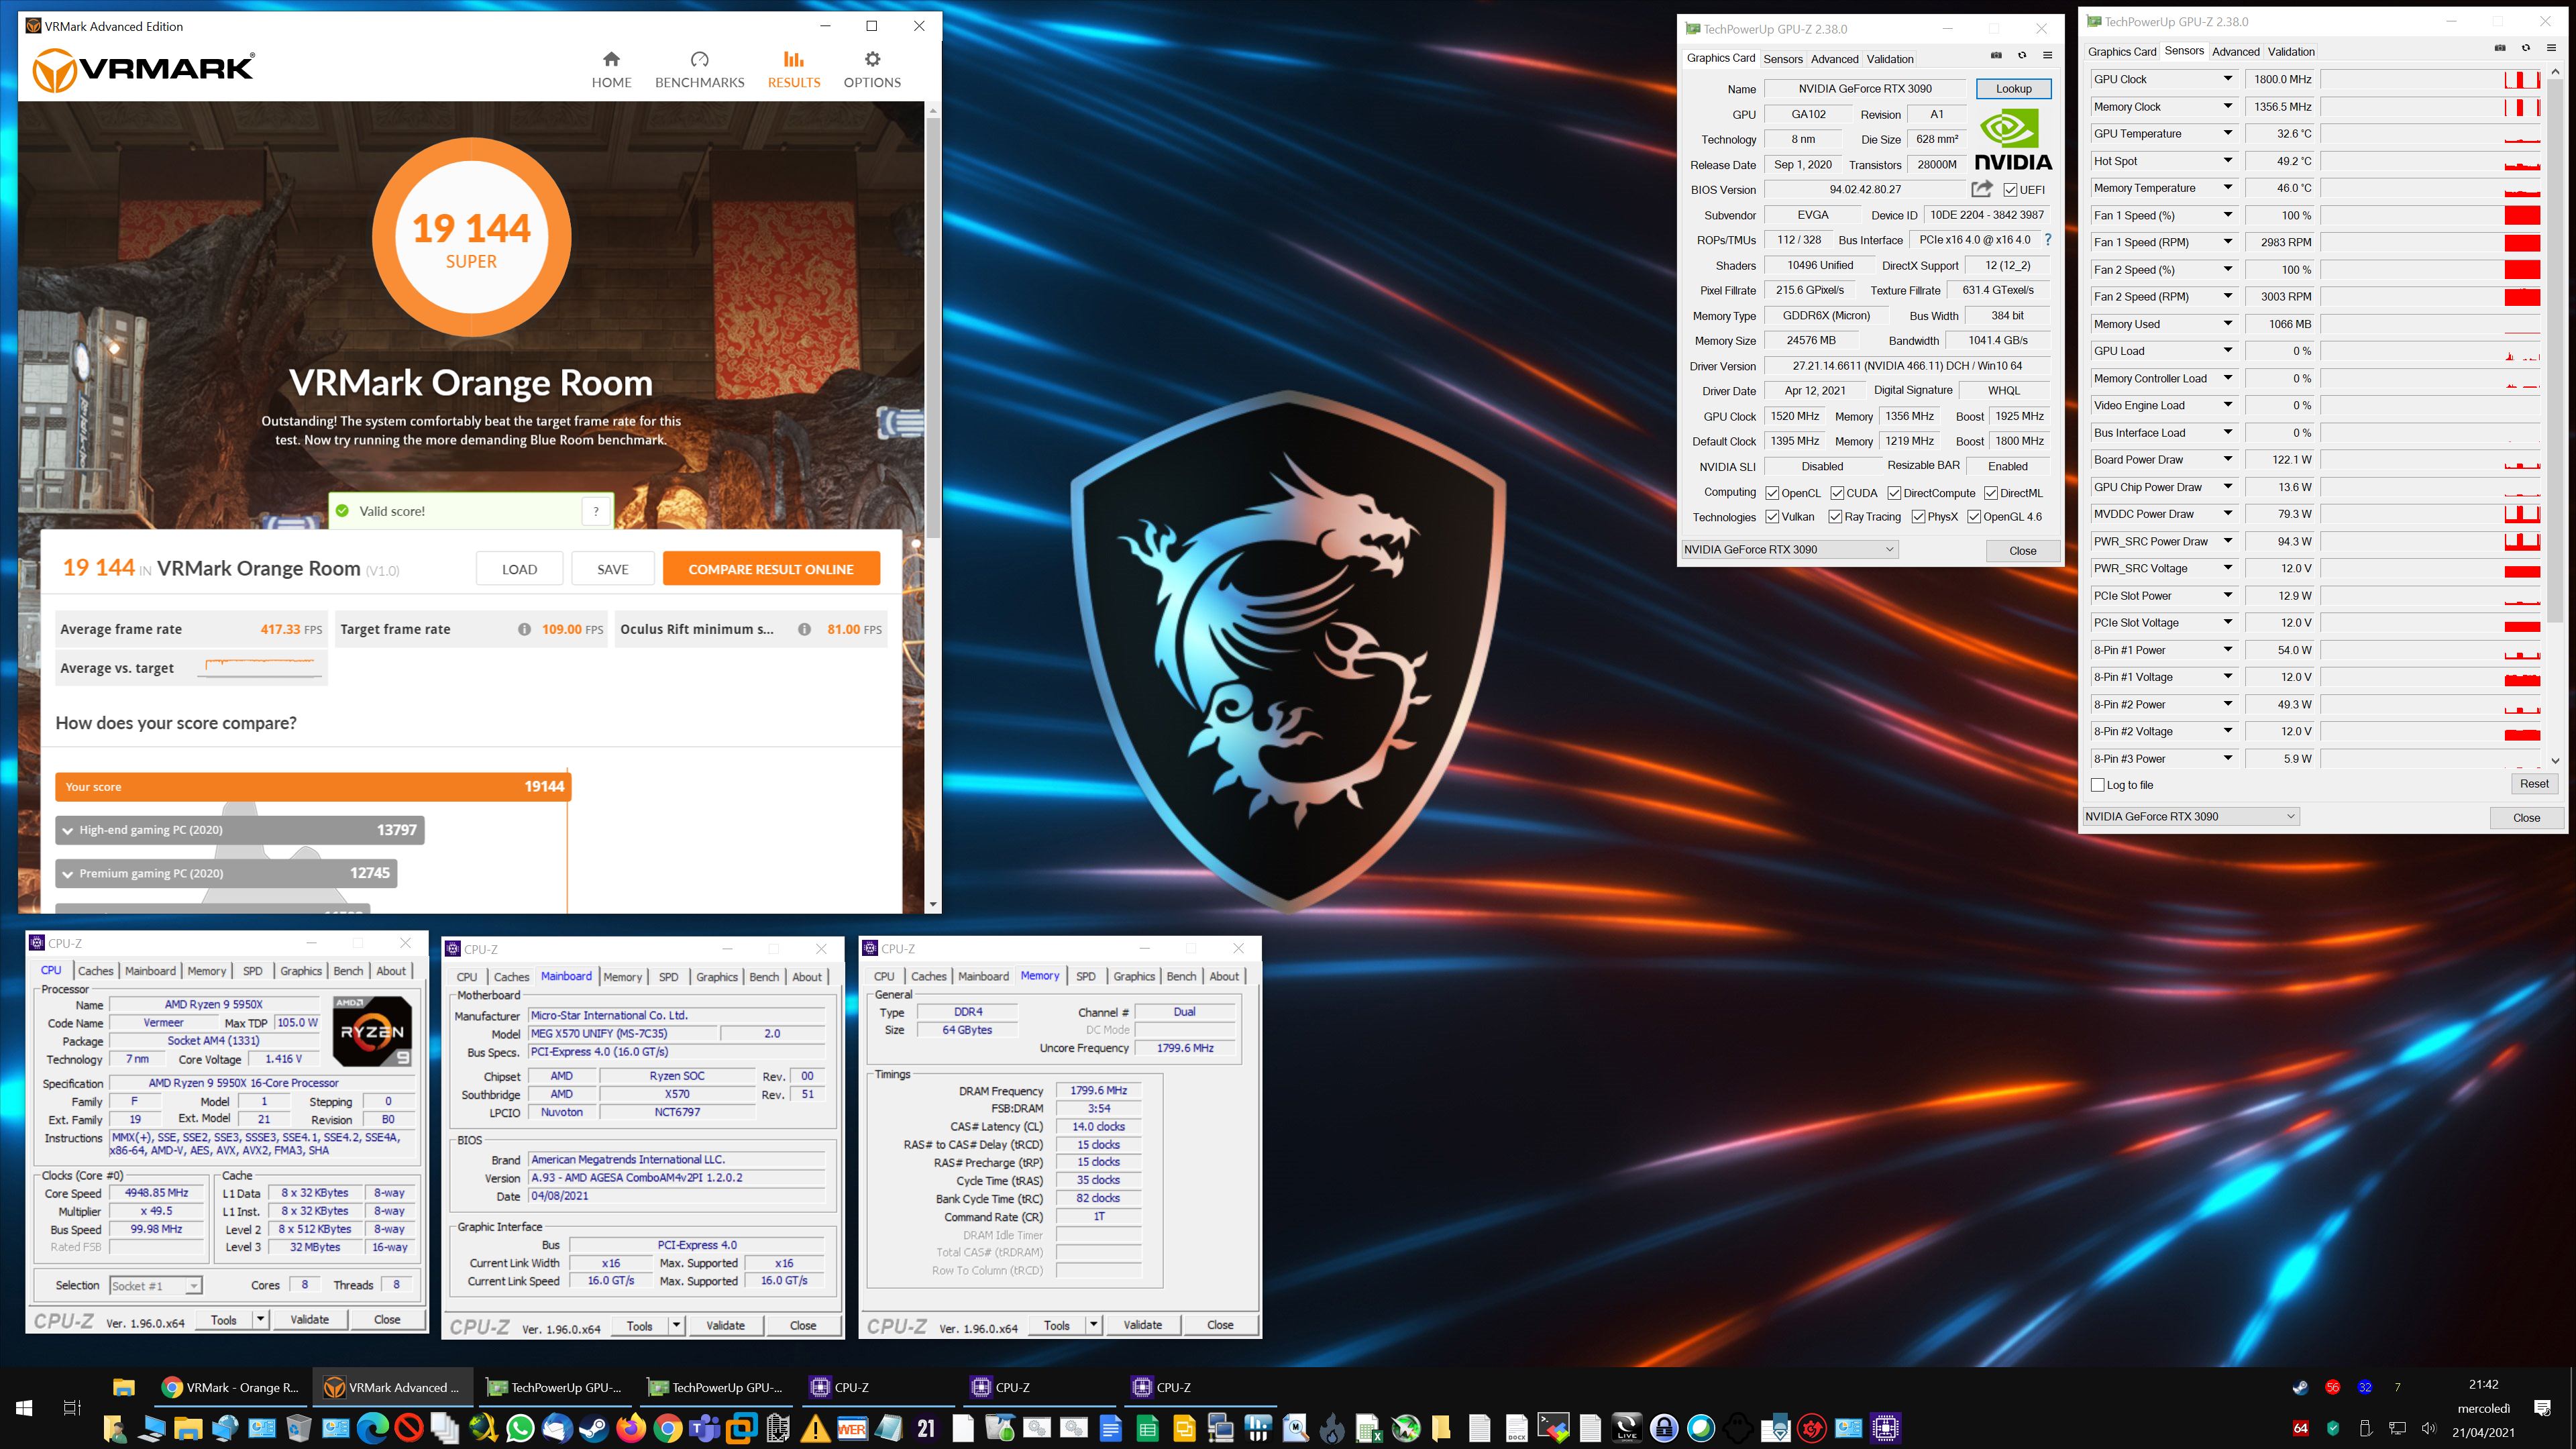
Task: Click the question mark beside Valid score
Action: pyautogui.click(x=596, y=511)
